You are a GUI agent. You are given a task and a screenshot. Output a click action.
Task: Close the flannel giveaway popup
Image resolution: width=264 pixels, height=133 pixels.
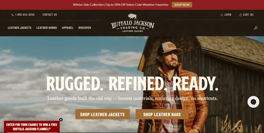[x=61, y=120]
